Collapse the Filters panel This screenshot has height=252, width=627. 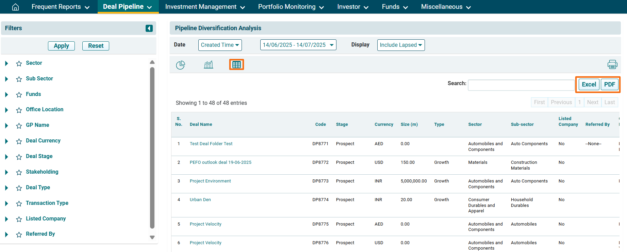click(x=149, y=28)
